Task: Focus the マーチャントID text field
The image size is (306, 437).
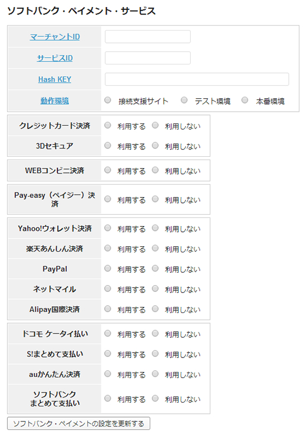Action: point(147,37)
